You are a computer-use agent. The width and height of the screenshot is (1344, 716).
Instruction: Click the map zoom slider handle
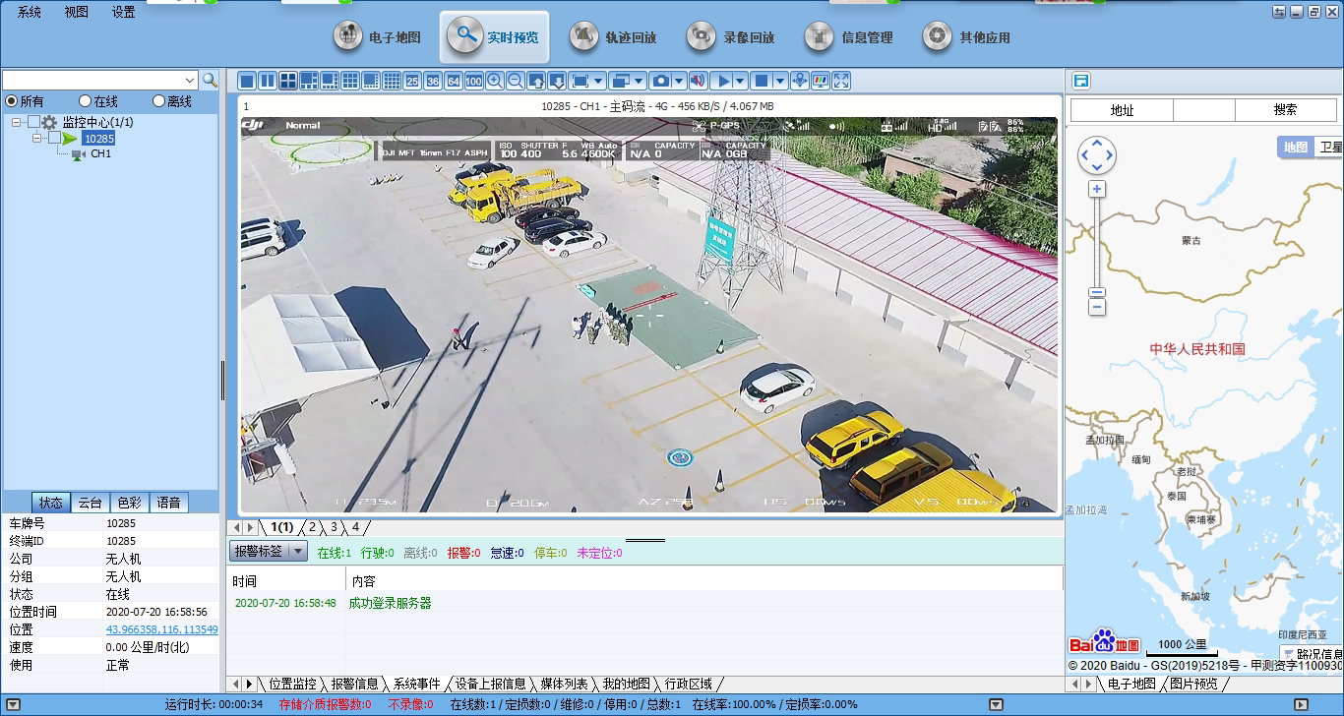(x=1097, y=292)
